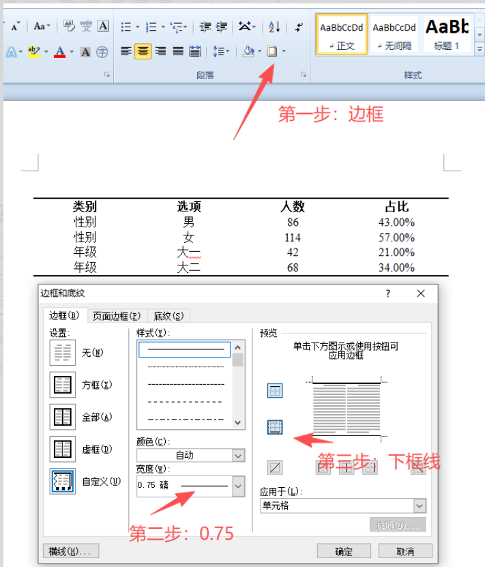Toggle top border in preview
Image resolution: width=485 pixels, height=567 pixels.
pos(275,390)
